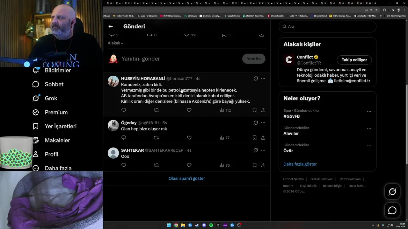Click Daha fazla göster in trends

click(x=300, y=164)
